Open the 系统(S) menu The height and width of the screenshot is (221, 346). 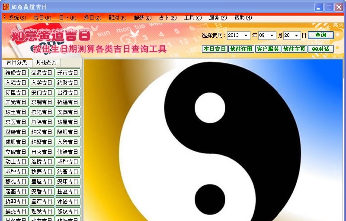(x=17, y=18)
